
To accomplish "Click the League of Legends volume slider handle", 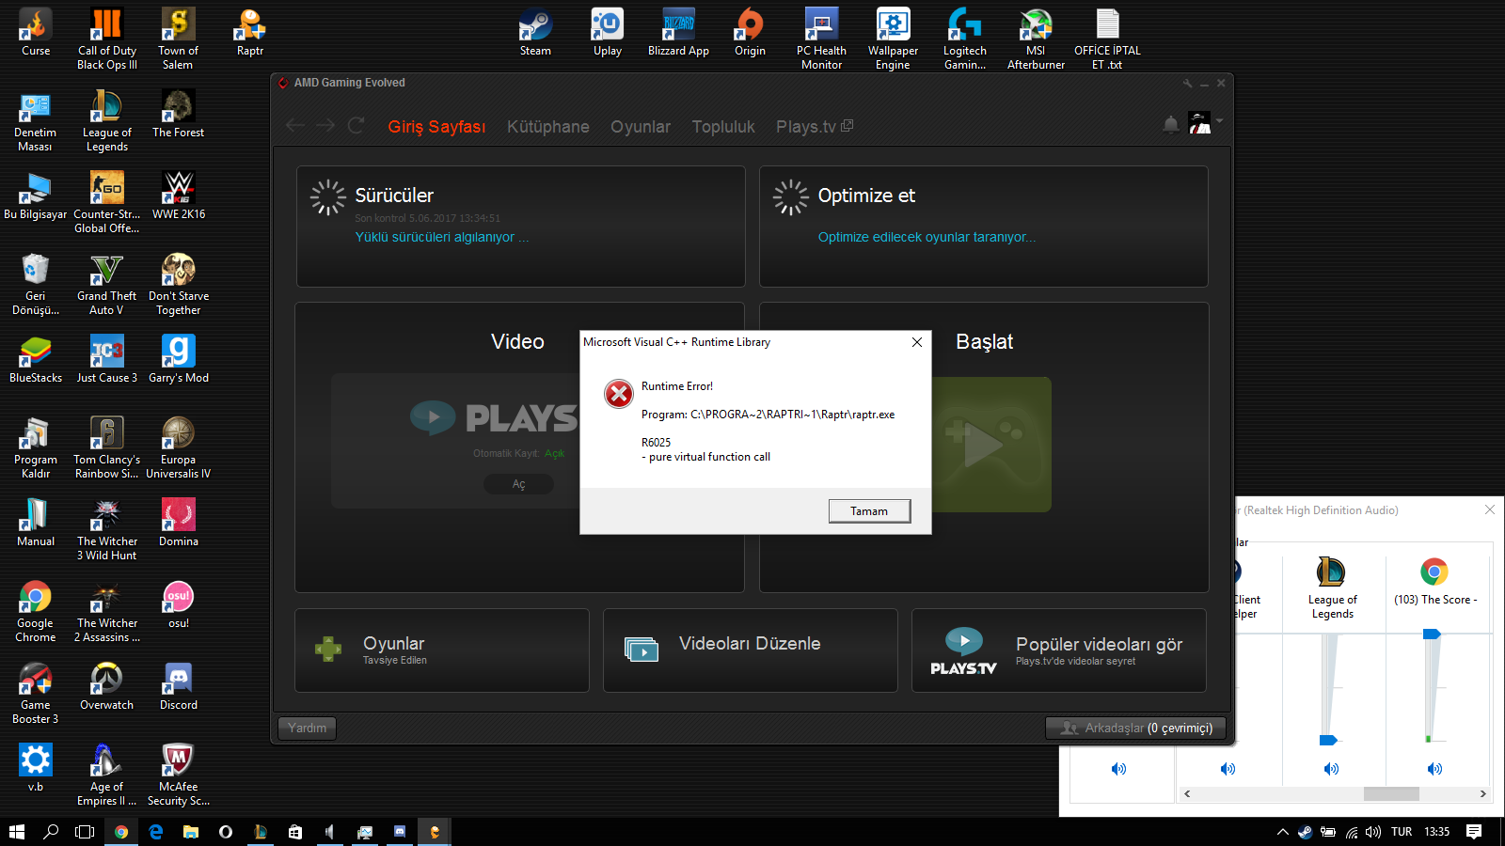I will point(1328,741).
